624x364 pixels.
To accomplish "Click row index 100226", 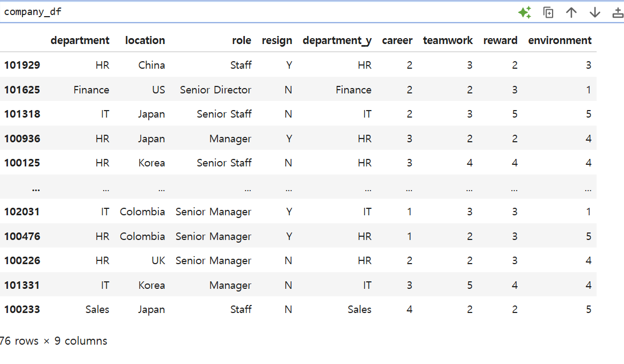I will click(x=23, y=261).
